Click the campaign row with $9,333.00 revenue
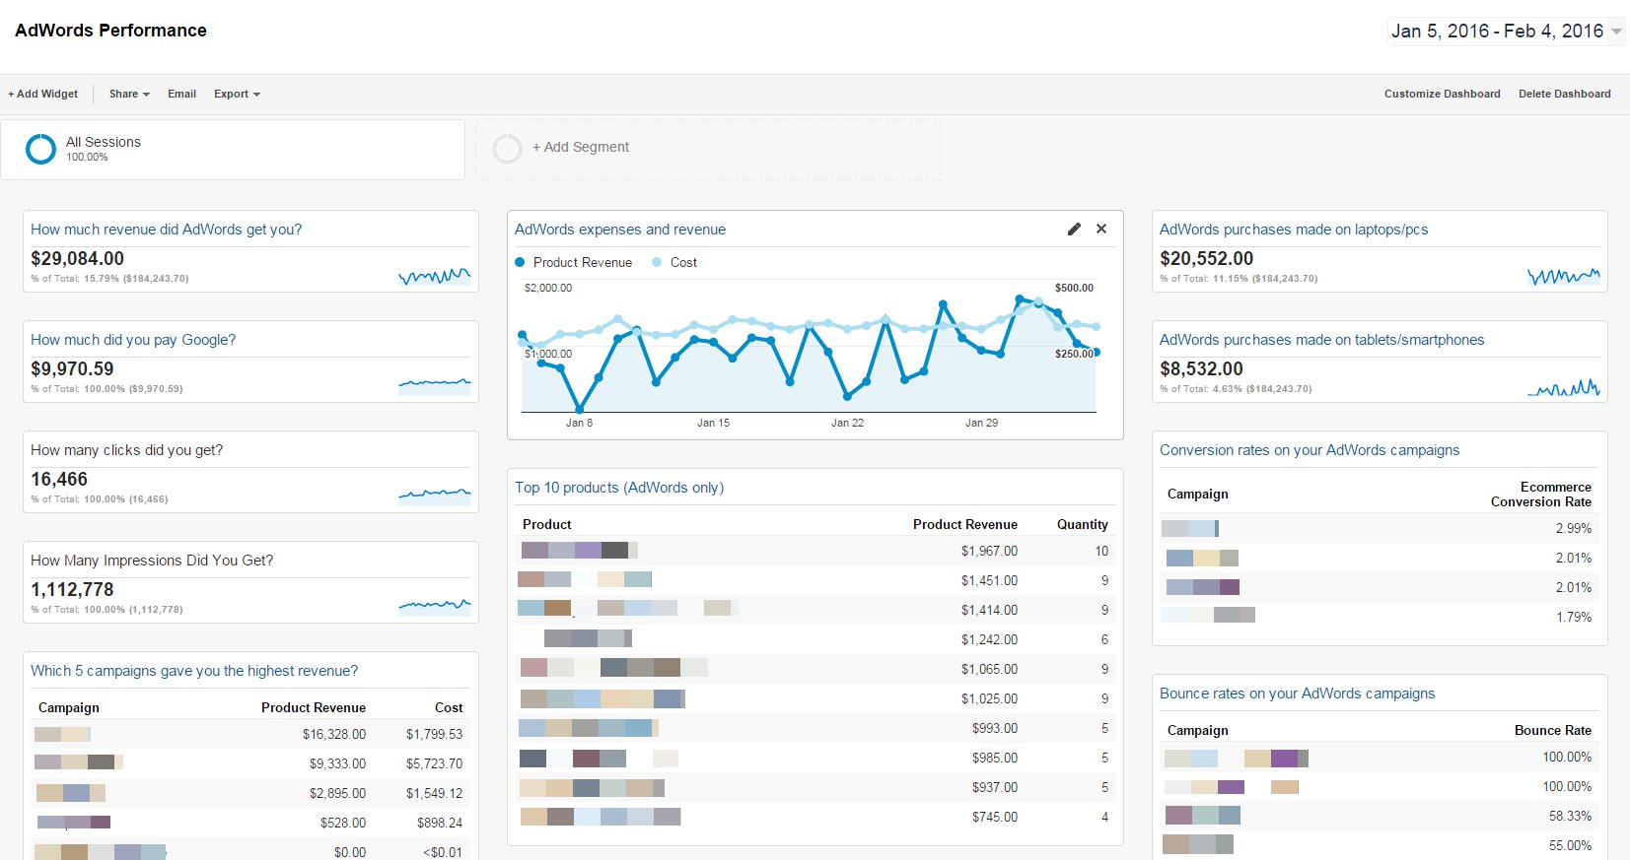 tap(250, 763)
